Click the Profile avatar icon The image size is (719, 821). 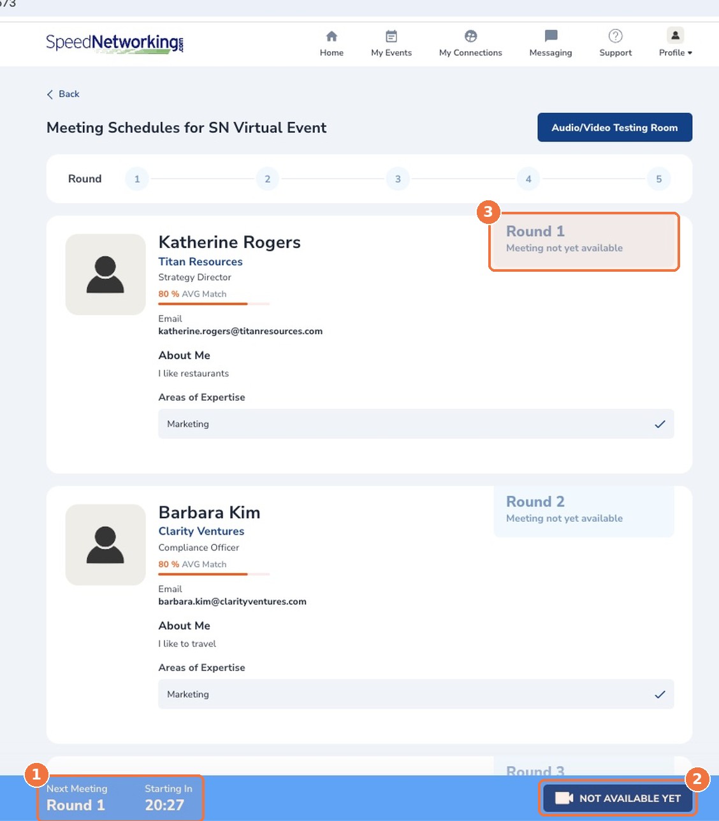[x=675, y=35]
